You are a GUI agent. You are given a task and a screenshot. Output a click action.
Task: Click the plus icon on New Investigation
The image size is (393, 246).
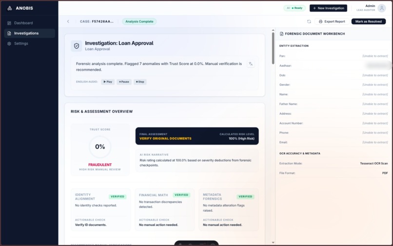314,8
